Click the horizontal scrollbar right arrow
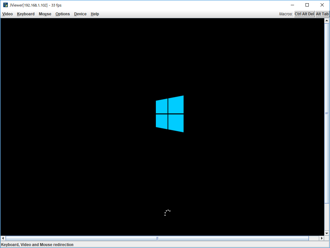The image size is (330, 248). pyautogui.click(x=322, y=238)
